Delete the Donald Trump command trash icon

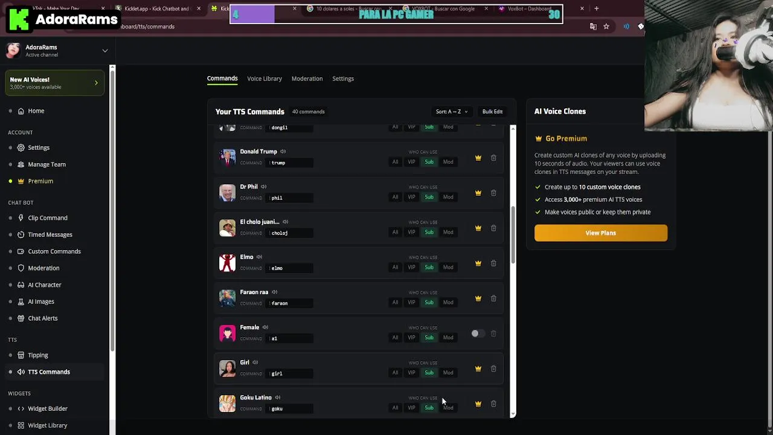[493, 158]
